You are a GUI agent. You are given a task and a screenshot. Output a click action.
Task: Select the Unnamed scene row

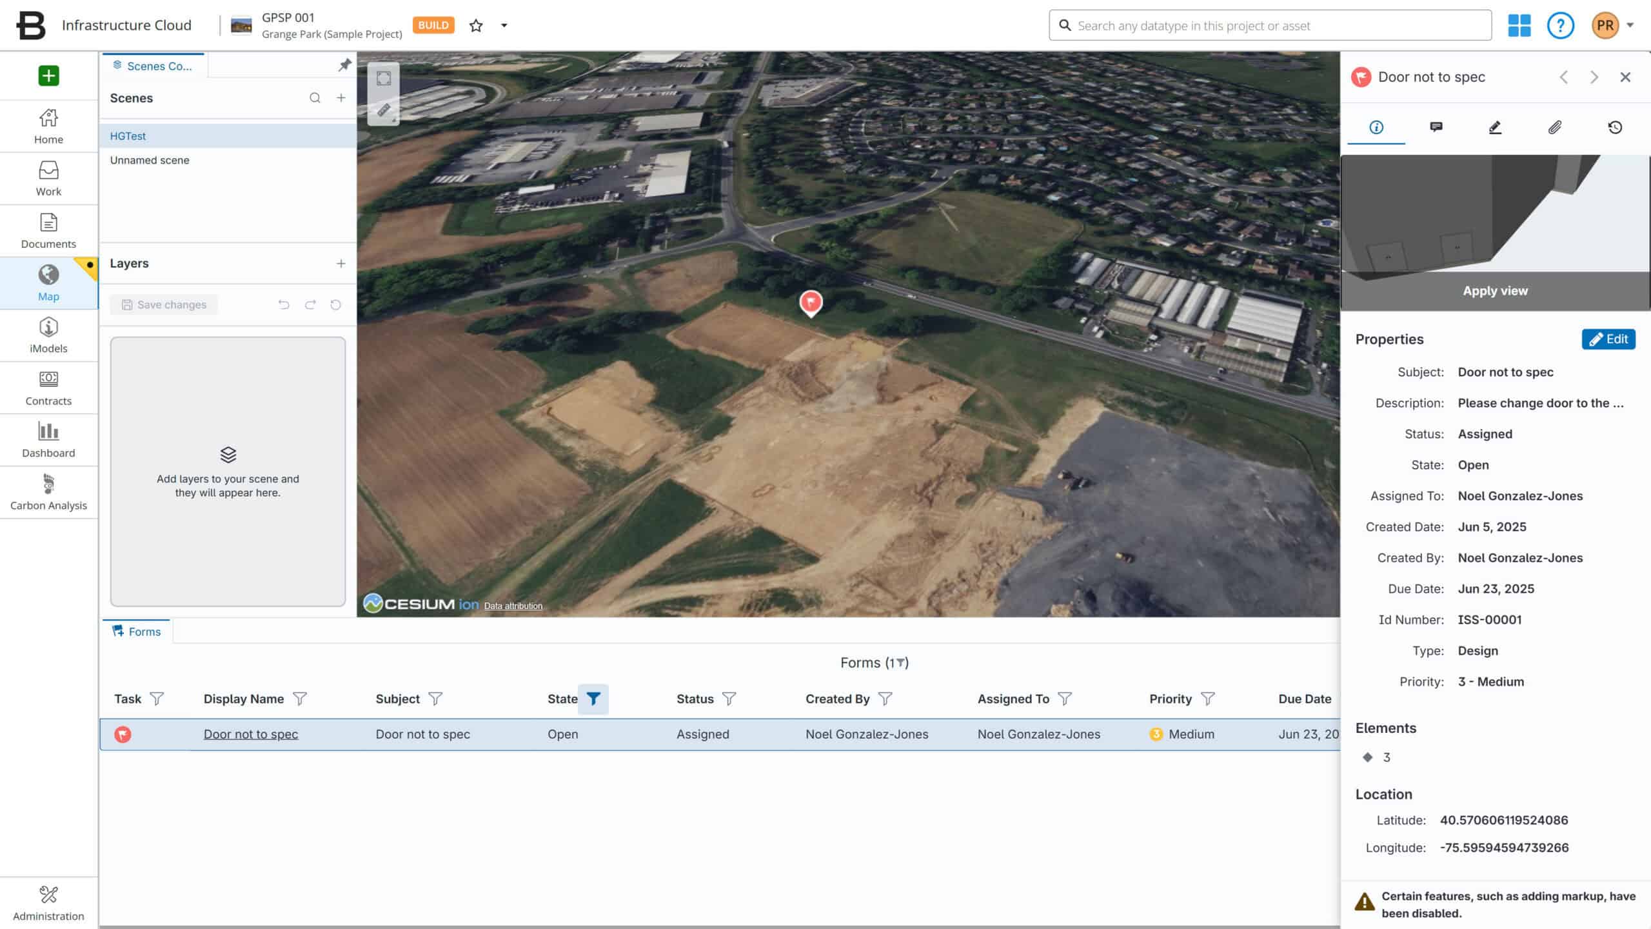click(228, 160)
